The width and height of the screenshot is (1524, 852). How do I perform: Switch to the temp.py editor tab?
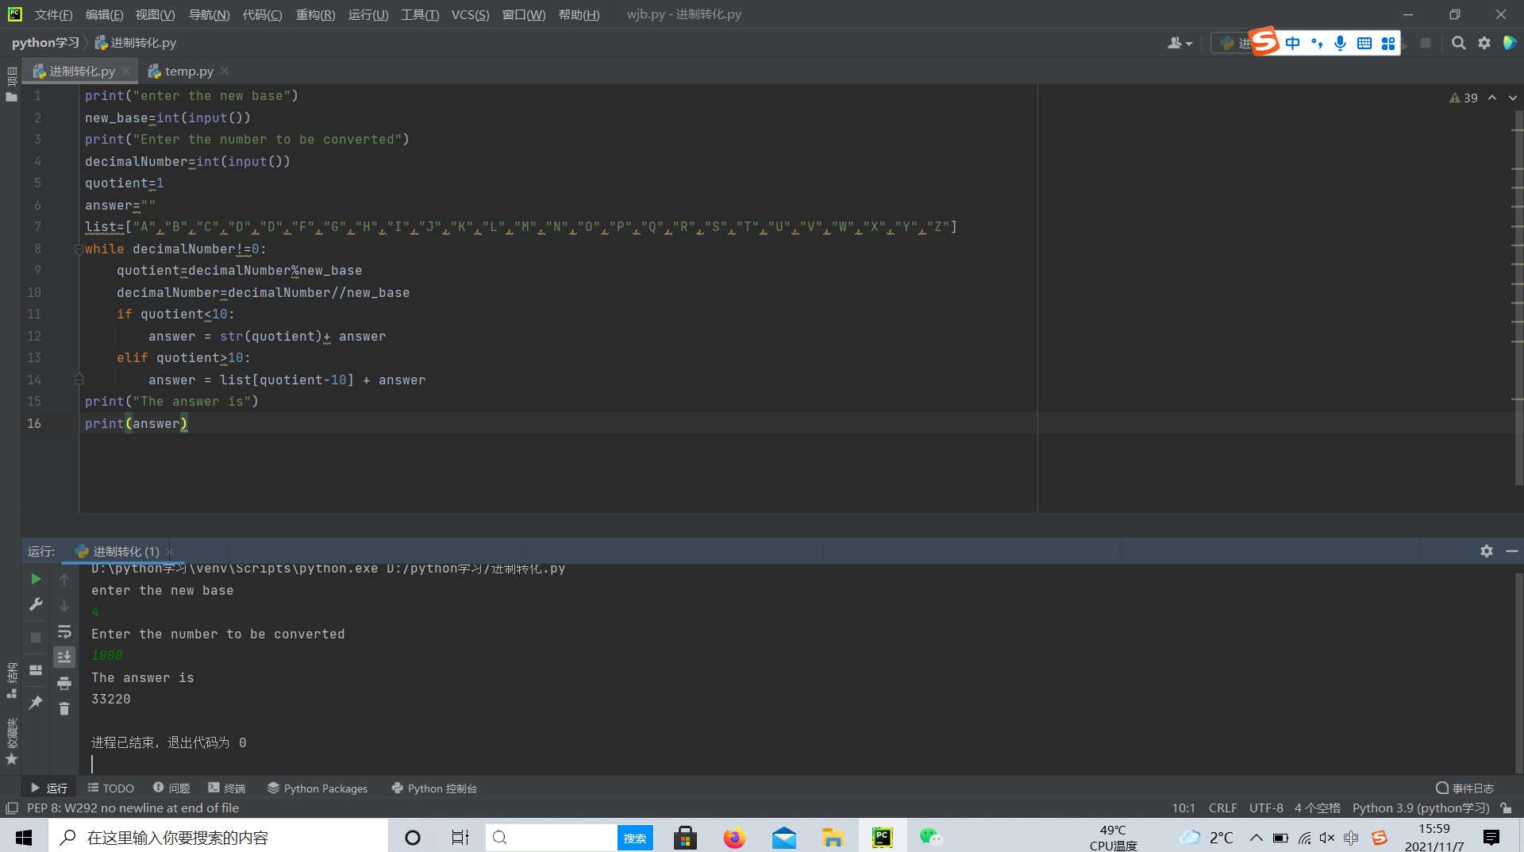pos(189,71)
